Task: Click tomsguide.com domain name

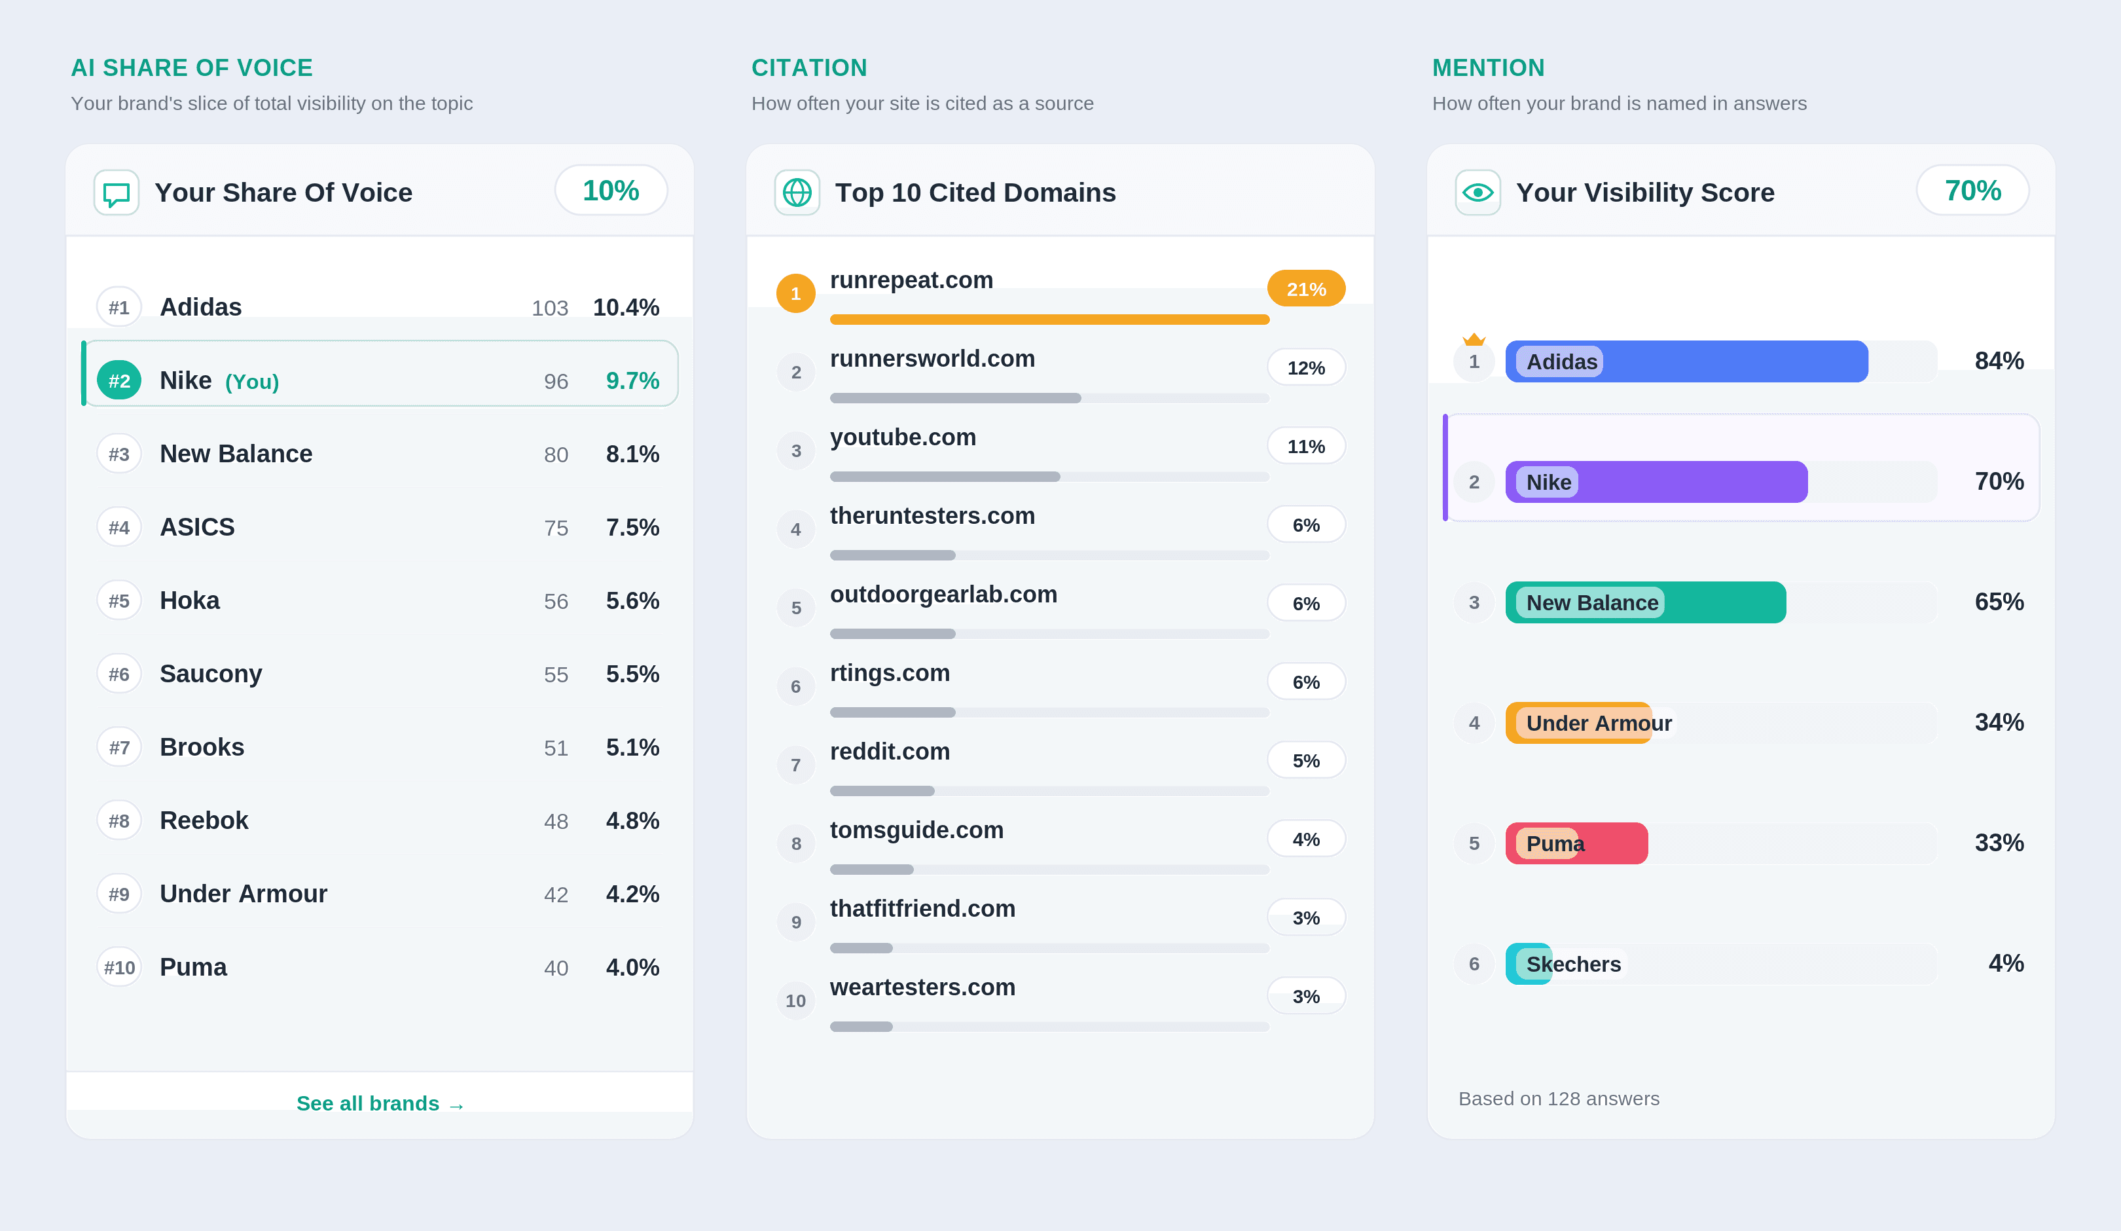Action: (916, 830)
